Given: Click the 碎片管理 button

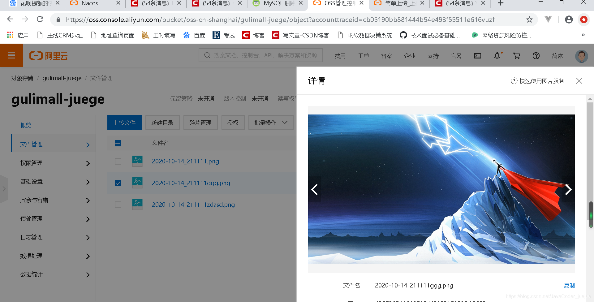Looking at the screenshot, I should click(200, 123).
